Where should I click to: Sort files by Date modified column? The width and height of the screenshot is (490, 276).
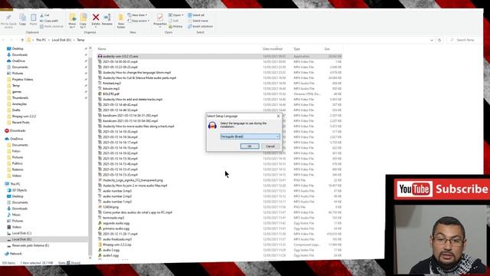273,49
